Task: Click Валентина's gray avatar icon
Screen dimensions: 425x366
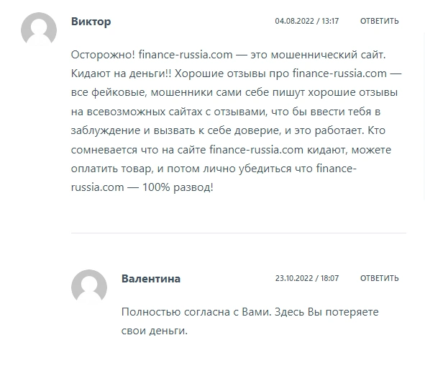Action: click(x=89, y=287)
